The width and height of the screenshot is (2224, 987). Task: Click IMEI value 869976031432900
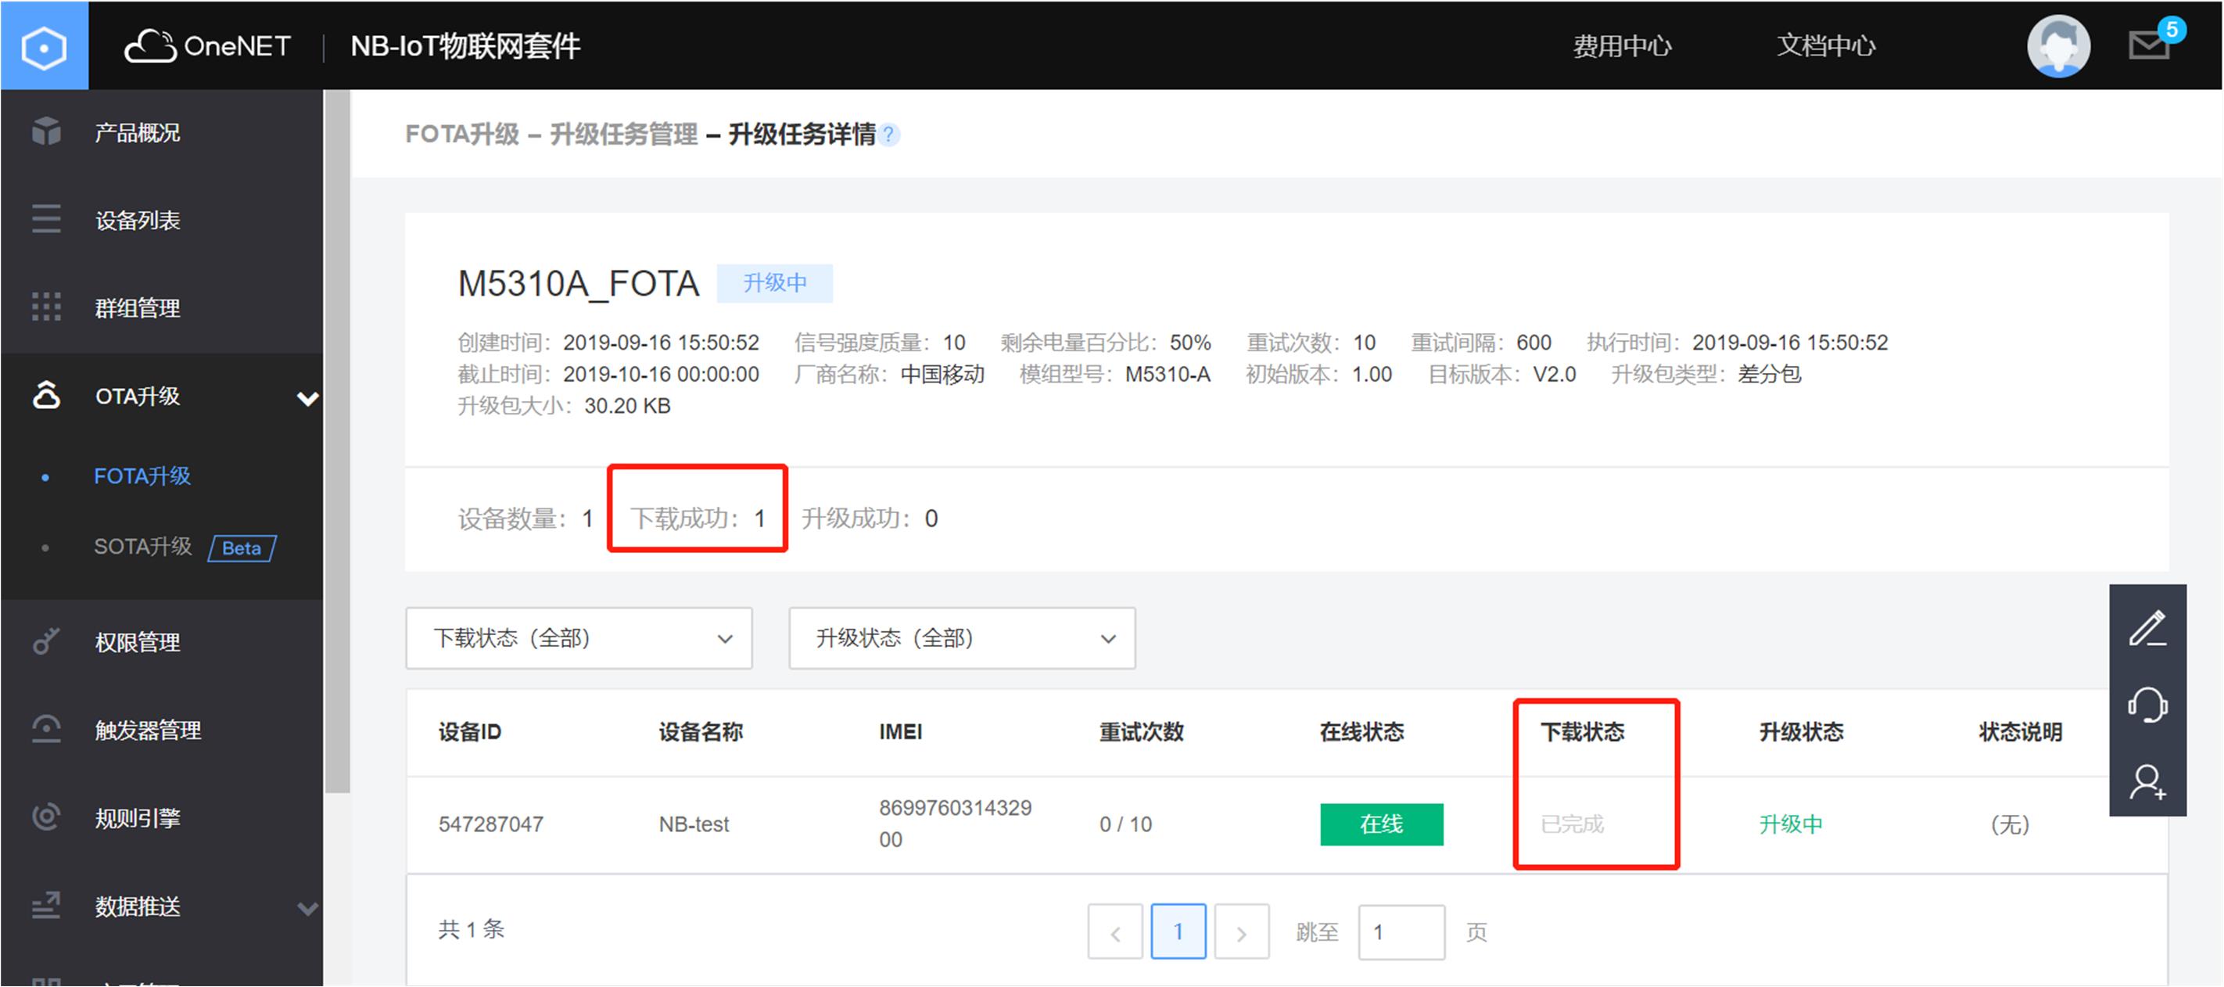[x=955, y=823]
